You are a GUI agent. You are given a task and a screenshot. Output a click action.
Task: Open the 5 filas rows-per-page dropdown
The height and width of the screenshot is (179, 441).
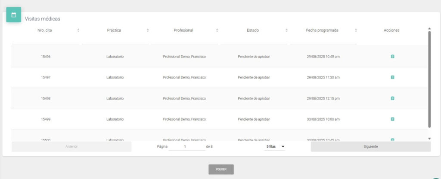pyautogui.click(x=275, y=146)
